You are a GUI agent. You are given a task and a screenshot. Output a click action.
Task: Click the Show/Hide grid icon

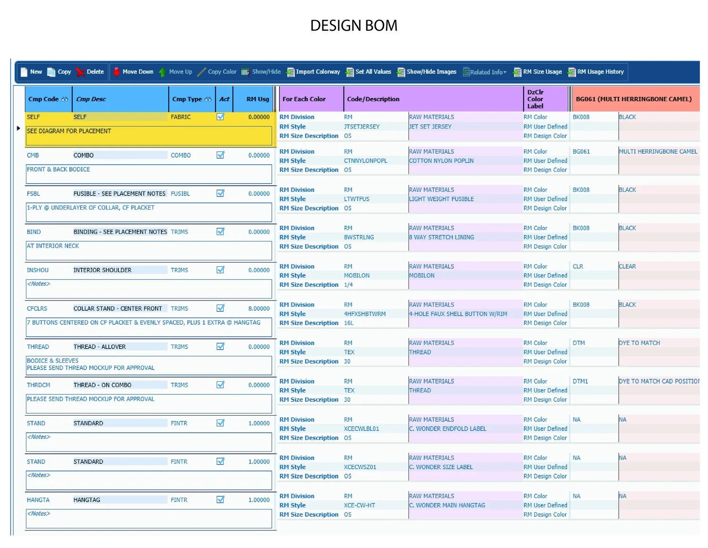pyautogui.click(x=245, y=72)
